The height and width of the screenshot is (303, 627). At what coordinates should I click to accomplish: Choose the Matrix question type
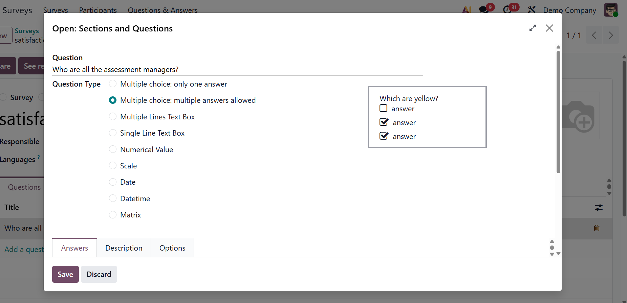tap(113, 215)
